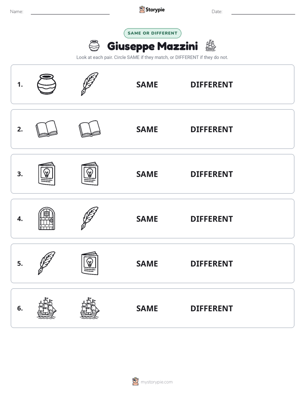305x394 pixels.
Task: Select the left sailing ship in row 6
Action: click(x=47, y=308)
